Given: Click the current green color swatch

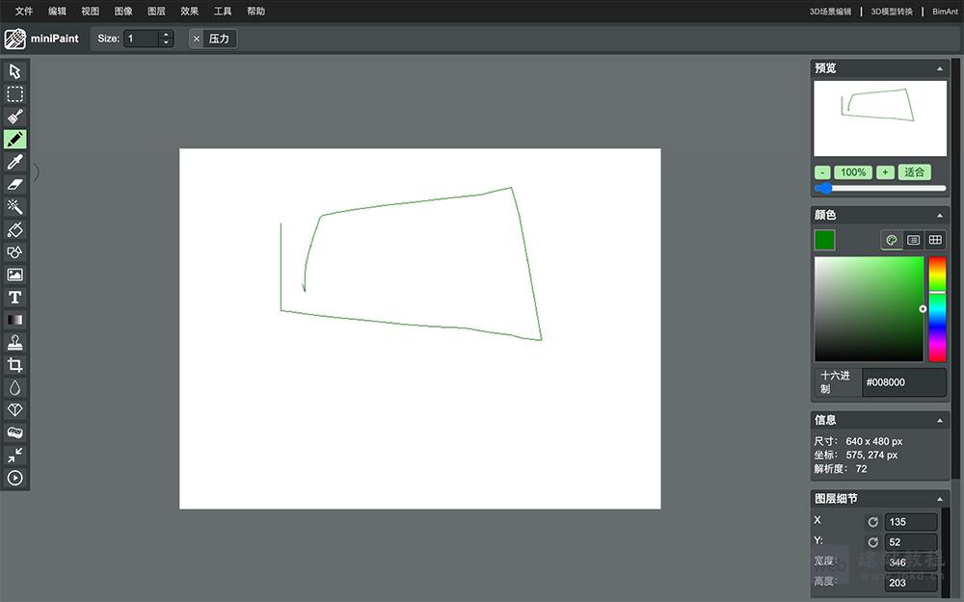Looking at the screenshot, I should [825, 240].
